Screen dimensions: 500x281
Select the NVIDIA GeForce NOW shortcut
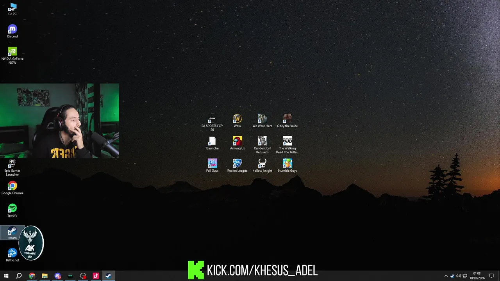pyautogui.click(x=12, y=56)
